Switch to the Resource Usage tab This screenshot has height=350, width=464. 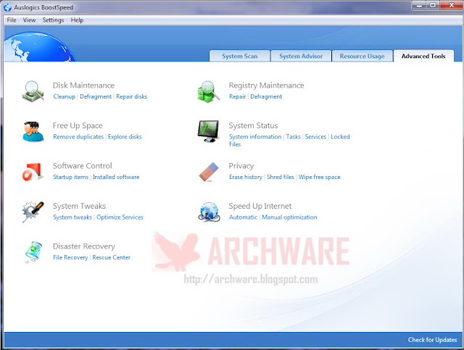(x=362, y=56)
